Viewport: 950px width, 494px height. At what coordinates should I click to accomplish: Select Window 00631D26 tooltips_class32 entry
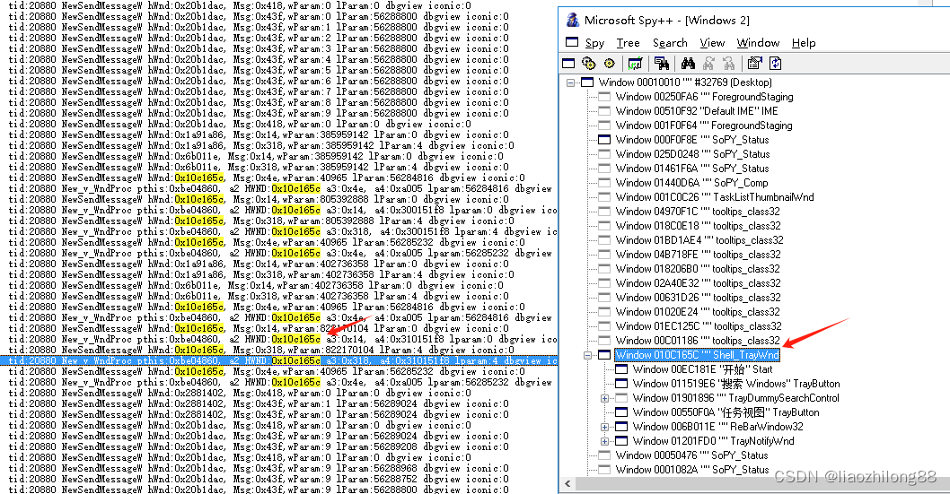point(698,298)
